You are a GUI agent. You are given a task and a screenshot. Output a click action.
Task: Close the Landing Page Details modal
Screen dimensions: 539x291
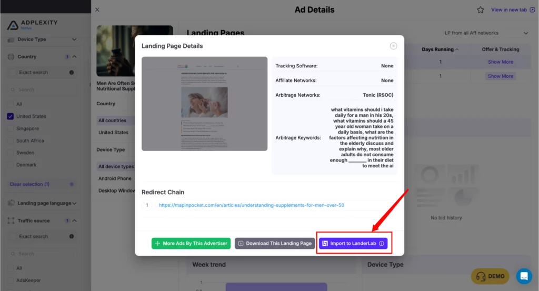[x=393, y=46]
